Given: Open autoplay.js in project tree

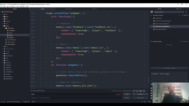Looking at the screenshot, I should pos(12,31).
